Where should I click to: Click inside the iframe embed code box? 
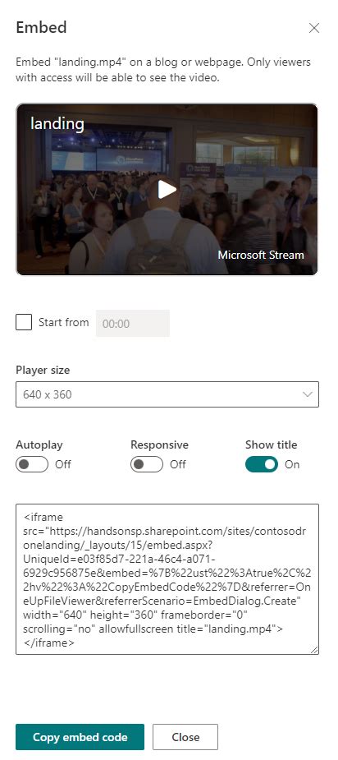(167, 579)
